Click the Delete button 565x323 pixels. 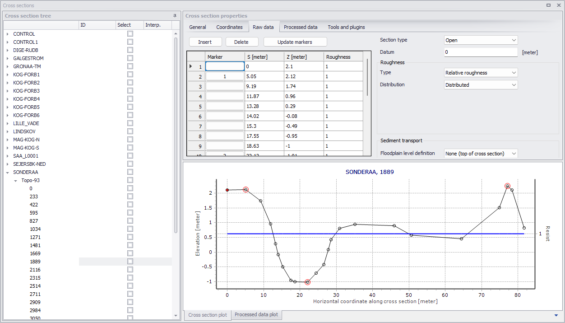tap(241, 42)
